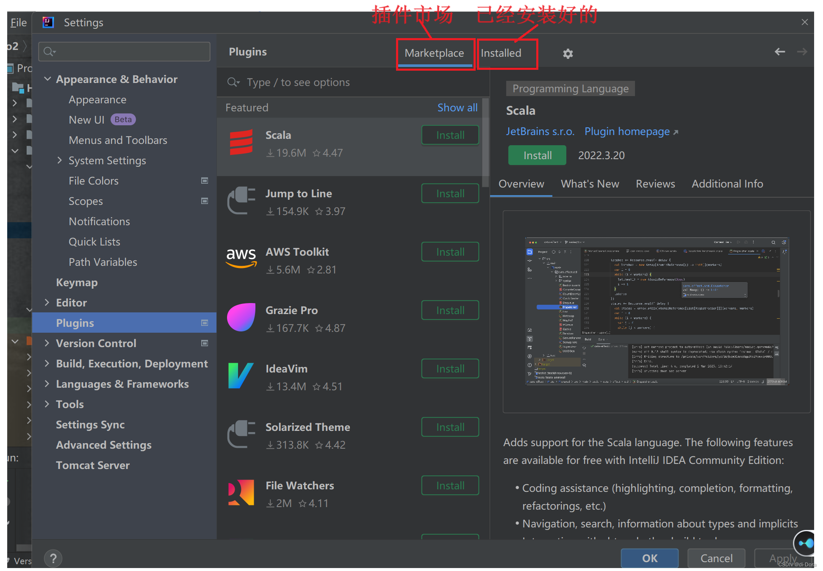Viewport: 823px width, 571px height.
Task: Click the Scala screenshot thumbnail
Action: pyautogui.click(x=656, y=311)
